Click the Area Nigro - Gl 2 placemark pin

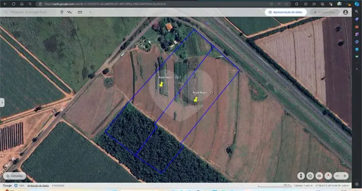(x=161, y=84)
